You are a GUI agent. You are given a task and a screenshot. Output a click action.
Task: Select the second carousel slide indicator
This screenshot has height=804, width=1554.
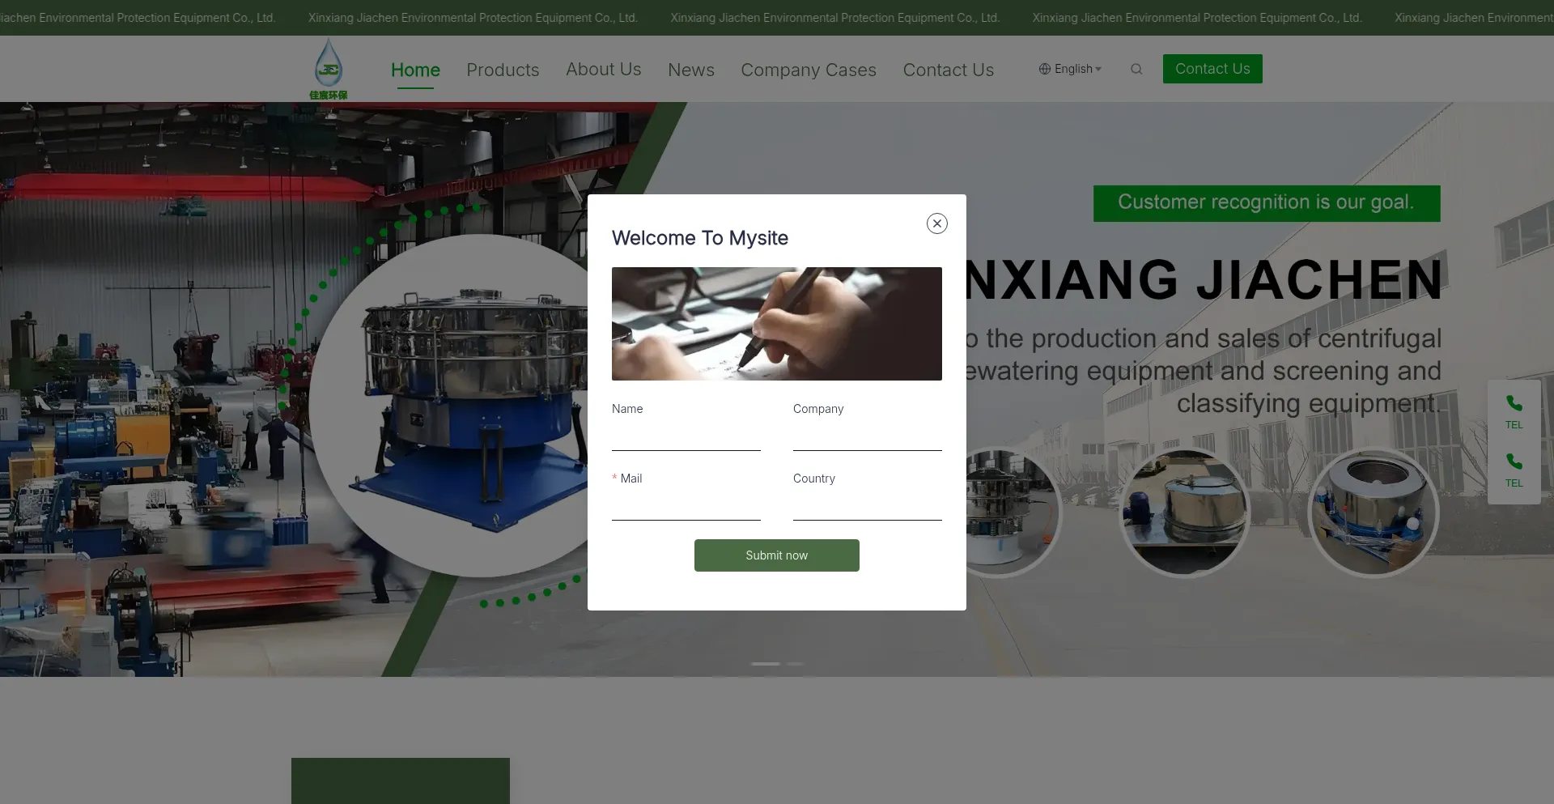796,664
